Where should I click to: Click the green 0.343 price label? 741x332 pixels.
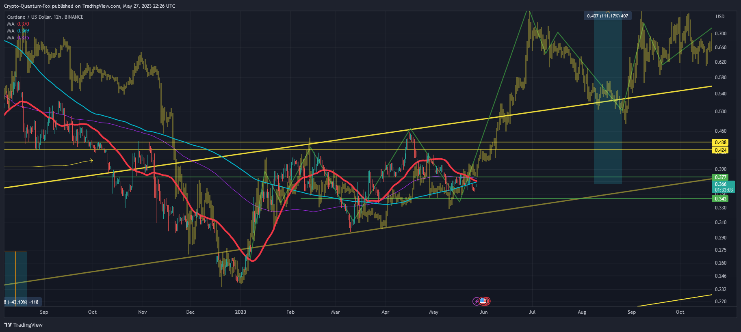[721, 198]
